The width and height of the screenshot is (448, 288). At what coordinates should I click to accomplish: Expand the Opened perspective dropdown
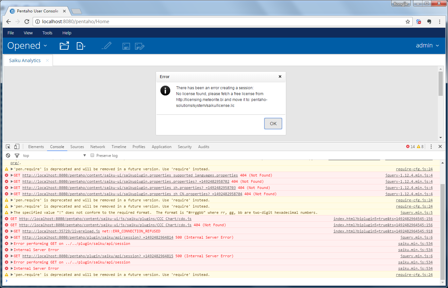point(27,46)
